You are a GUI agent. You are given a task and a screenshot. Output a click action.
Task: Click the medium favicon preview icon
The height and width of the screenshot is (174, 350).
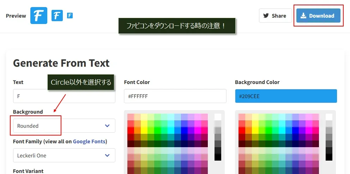pyautogui.click(x=57, y=16)
